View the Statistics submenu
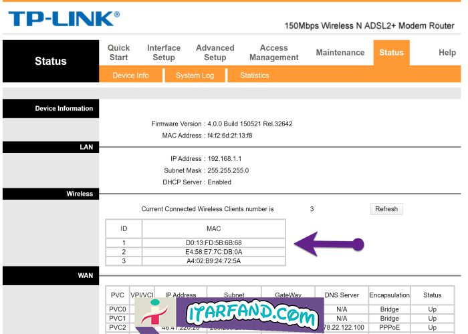This screenshot has height=334, width=468. pyautogui.click(x=254, y=75)
